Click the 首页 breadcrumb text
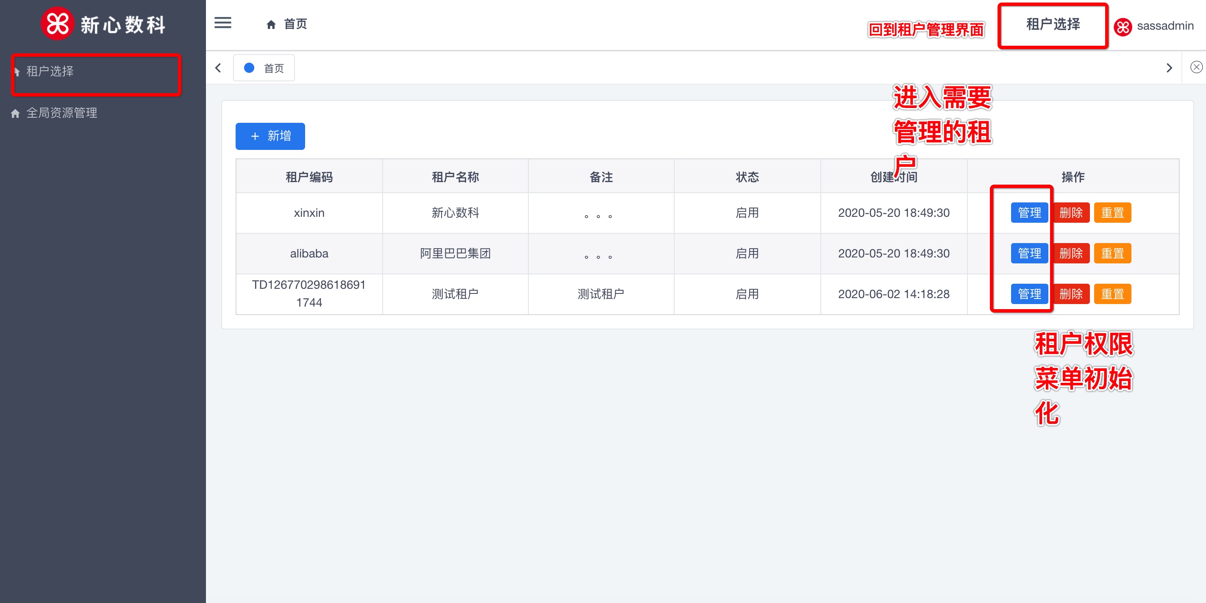 click(x=295, y=24)
